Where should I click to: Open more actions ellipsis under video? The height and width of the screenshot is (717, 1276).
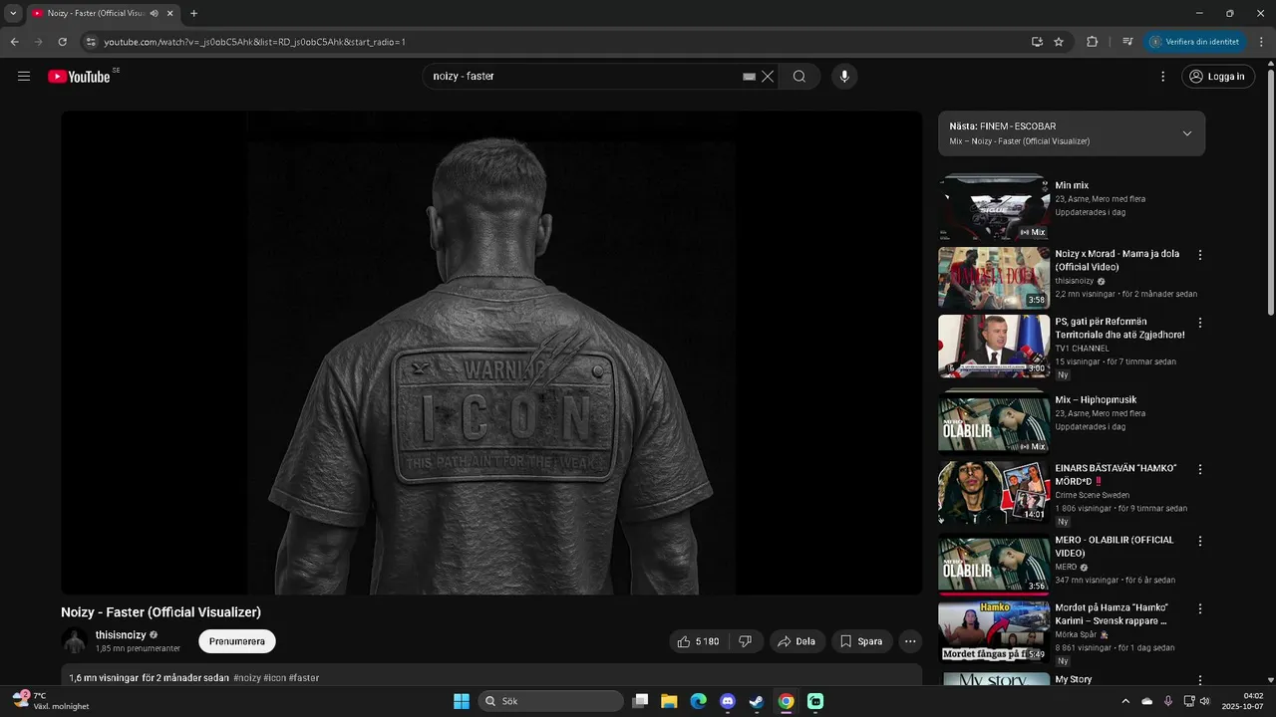(x=910, y=641)
